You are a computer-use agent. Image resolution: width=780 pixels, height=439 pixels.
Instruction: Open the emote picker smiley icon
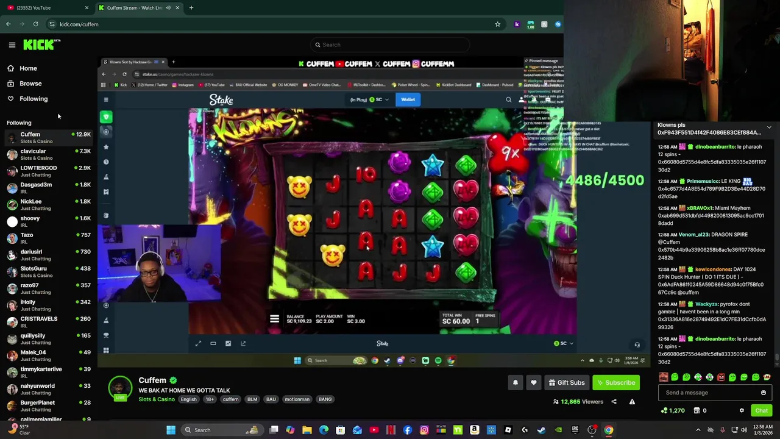pos(764,393)
